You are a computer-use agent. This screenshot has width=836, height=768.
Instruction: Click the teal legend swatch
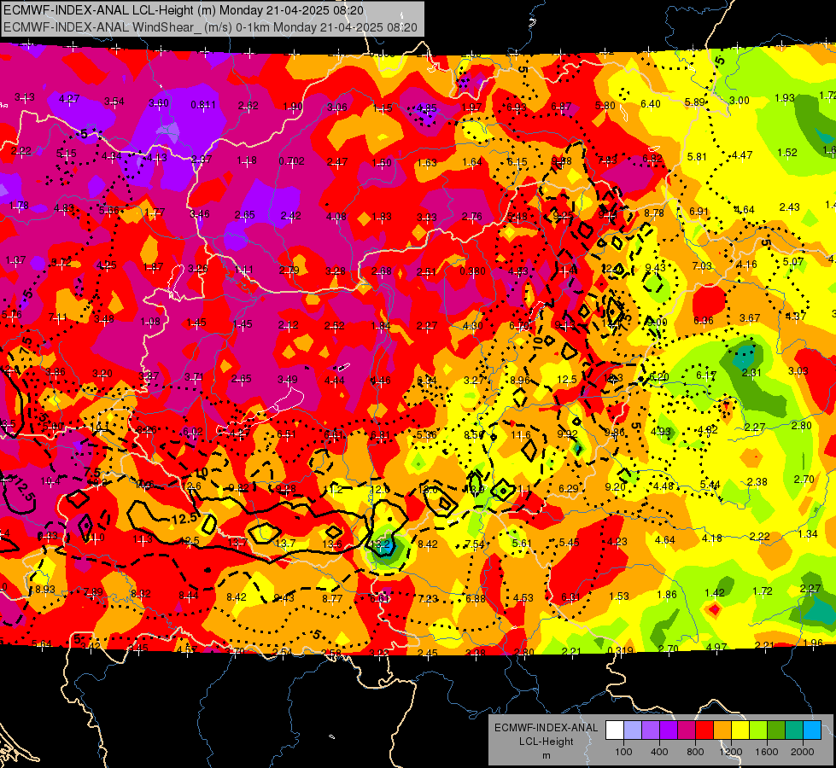click(794, 730)
